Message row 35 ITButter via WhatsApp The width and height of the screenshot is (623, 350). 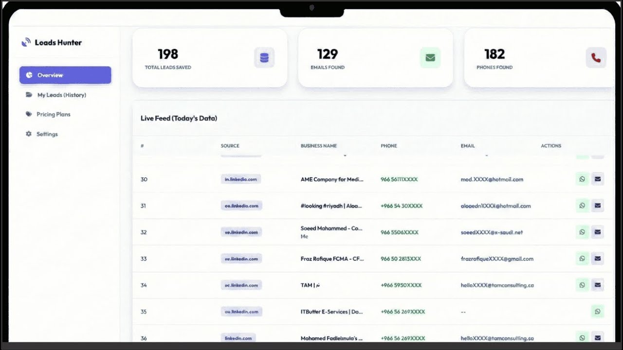[x=598, y=312]
